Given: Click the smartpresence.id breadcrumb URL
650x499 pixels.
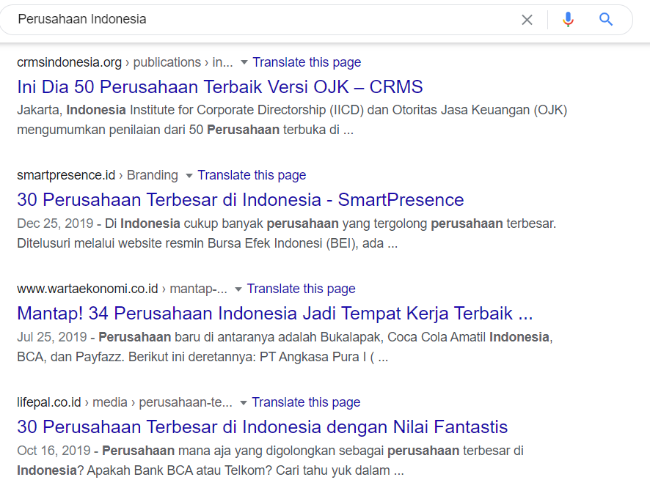Looking at the screenshot, I should tap(66, 175).
